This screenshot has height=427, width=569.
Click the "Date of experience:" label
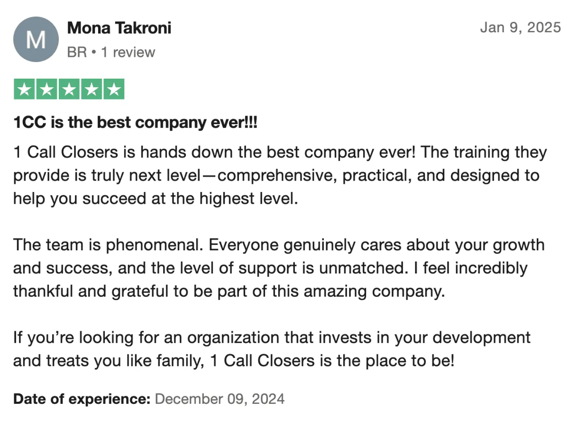click(x=82, y=399)
